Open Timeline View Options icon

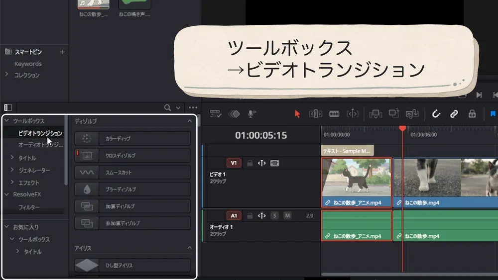(x=215, y=114)
